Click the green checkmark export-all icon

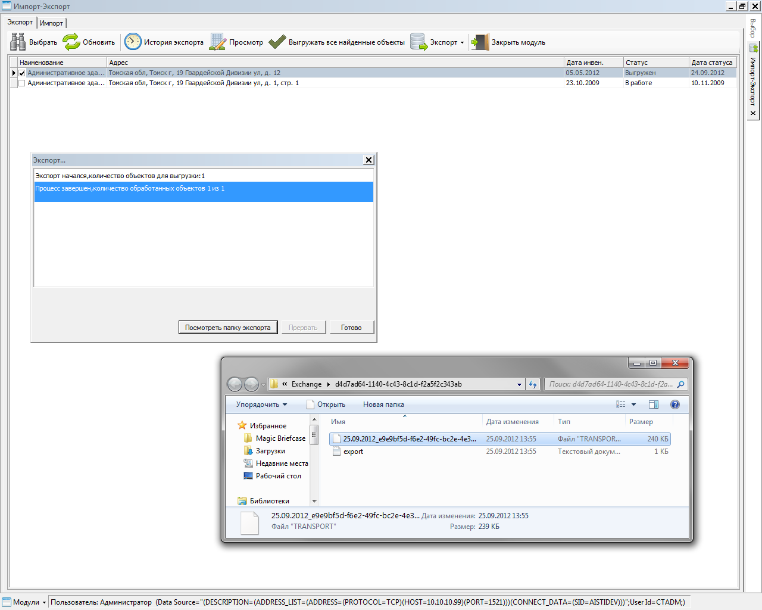277,42
